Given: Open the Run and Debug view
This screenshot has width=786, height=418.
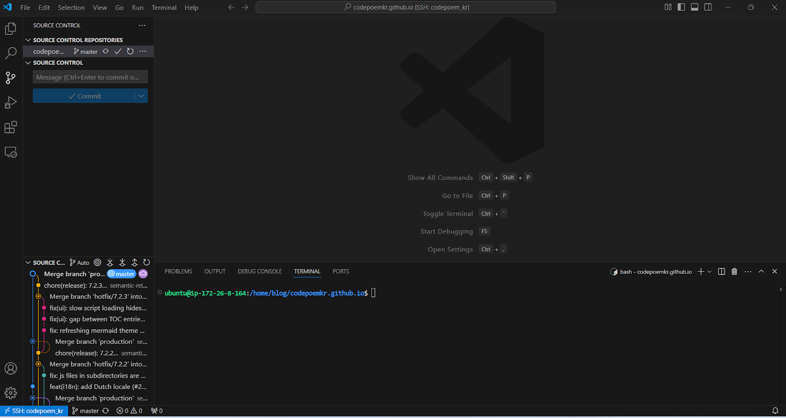Looking at the screenshot, I should pos(11,103).
